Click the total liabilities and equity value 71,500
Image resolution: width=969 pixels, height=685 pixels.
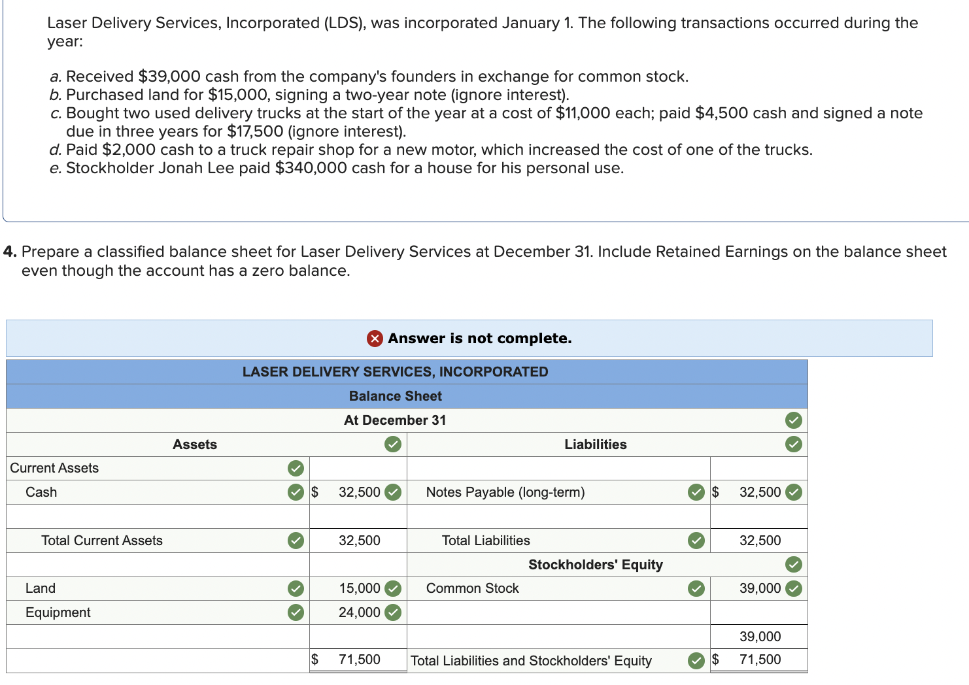click(x=760, y=660)
